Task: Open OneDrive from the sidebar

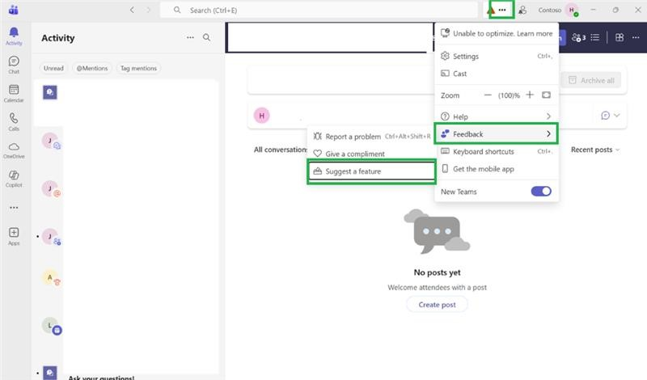Action: pyautogui.click(x=14, y=150)
